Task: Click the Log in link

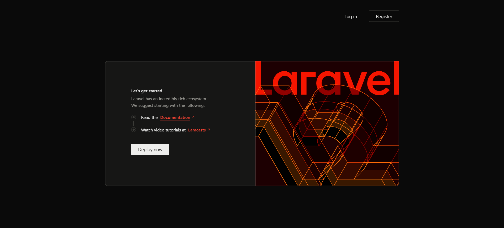Action: (350, 17)
